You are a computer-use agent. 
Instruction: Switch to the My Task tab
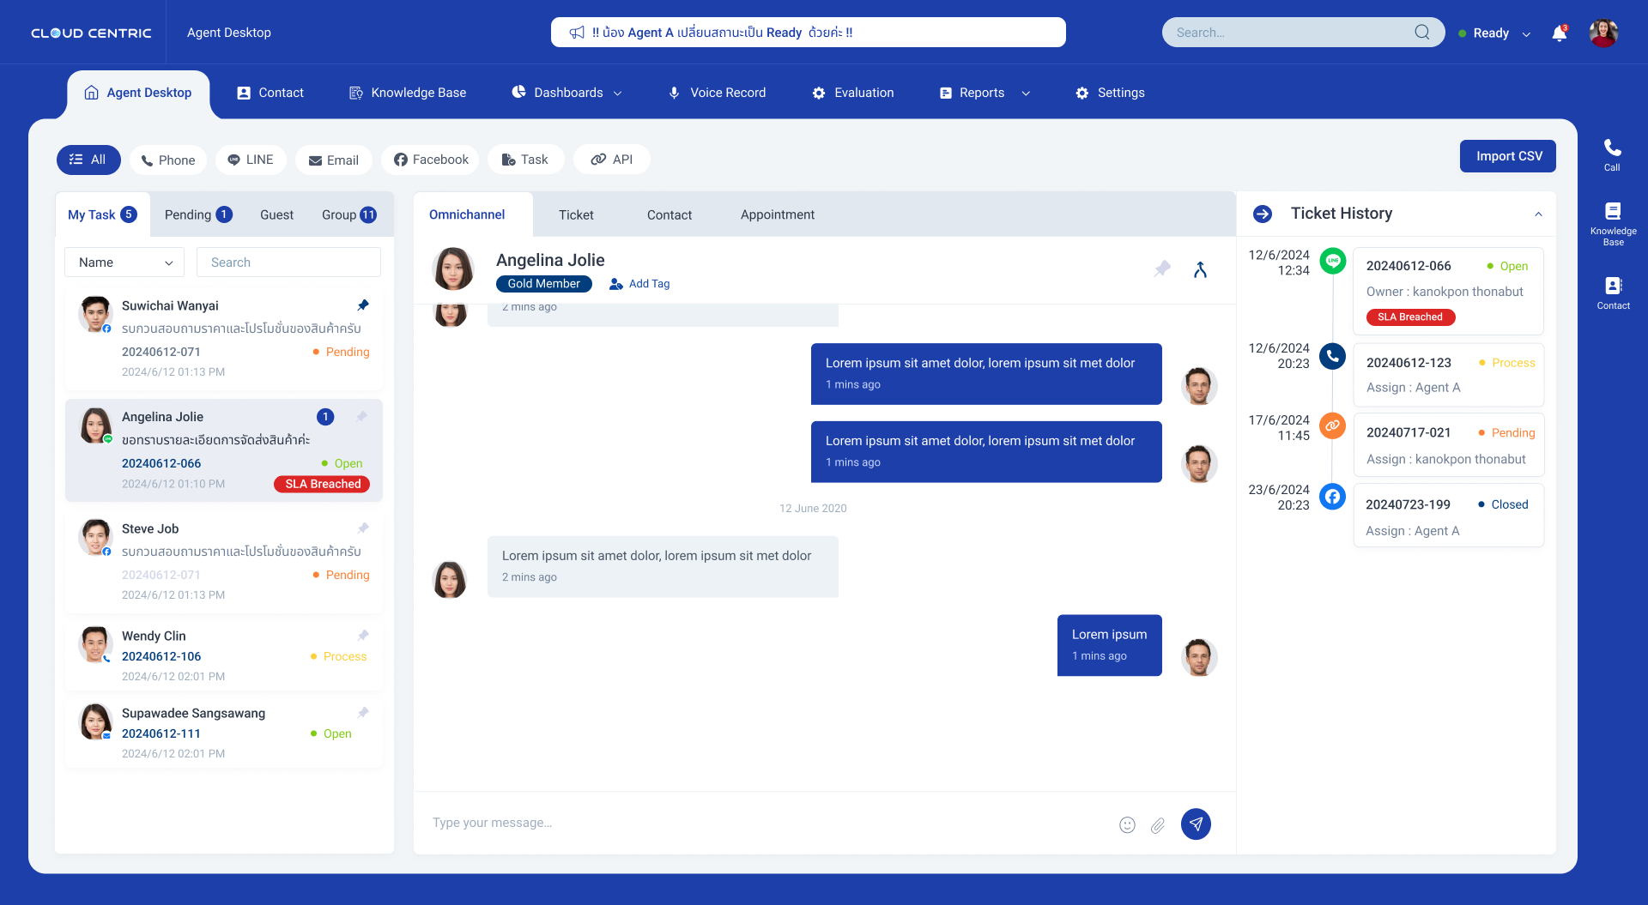(102, 214)
